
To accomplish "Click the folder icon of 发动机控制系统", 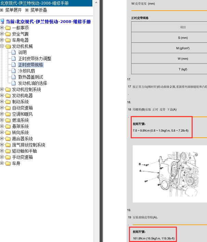I will point(8,89).
